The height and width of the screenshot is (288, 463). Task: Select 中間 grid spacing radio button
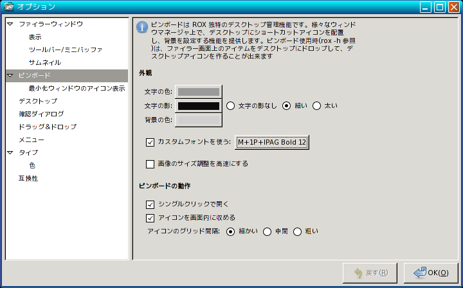[267, 231]
